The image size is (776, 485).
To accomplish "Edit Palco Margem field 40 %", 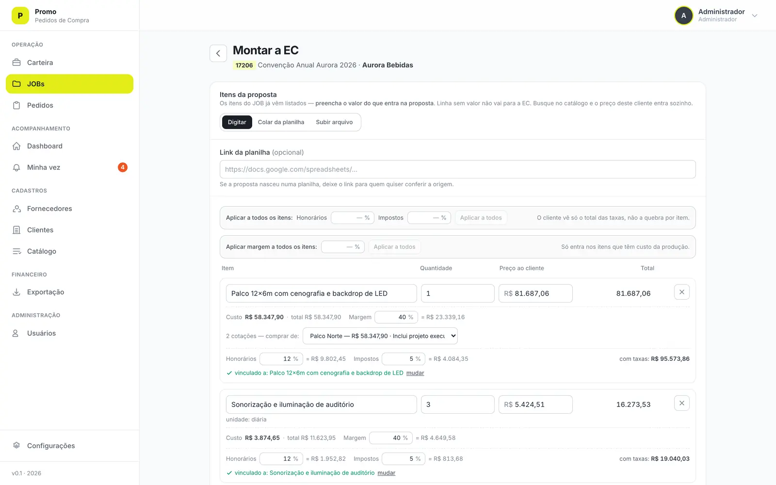I will pyautogui.click(x=396, y=317).
